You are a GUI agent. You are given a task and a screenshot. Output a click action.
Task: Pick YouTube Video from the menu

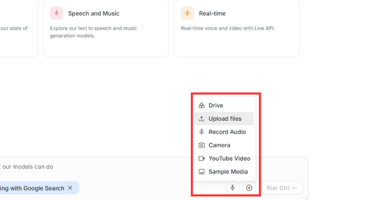tap(224, 158)
